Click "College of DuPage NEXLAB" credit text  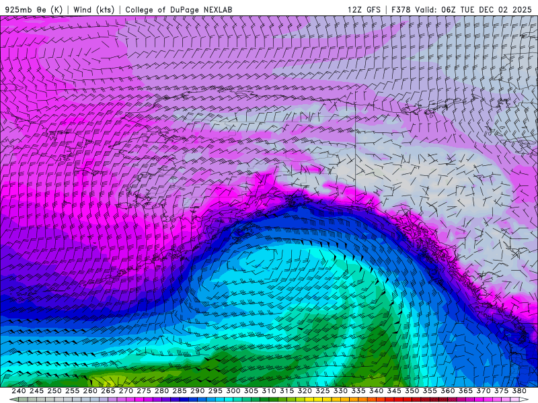pyautogui.click(x=179, y=9)
